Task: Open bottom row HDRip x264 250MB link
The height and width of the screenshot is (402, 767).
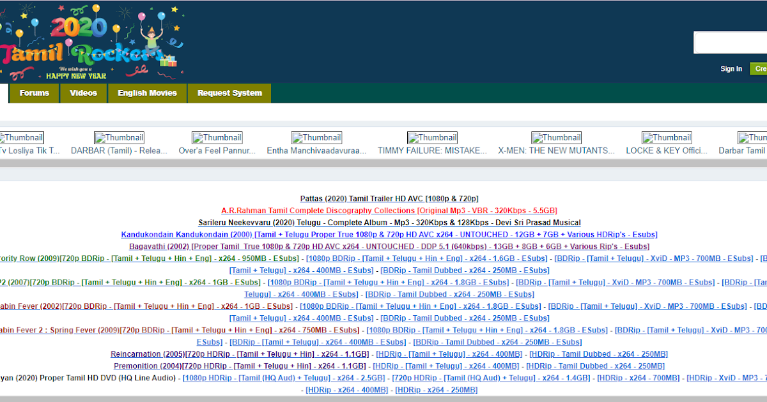Action: click(437, 390)
